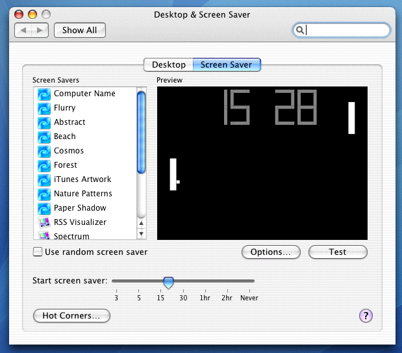Click the 30 minute slider label

pos(183,298)
